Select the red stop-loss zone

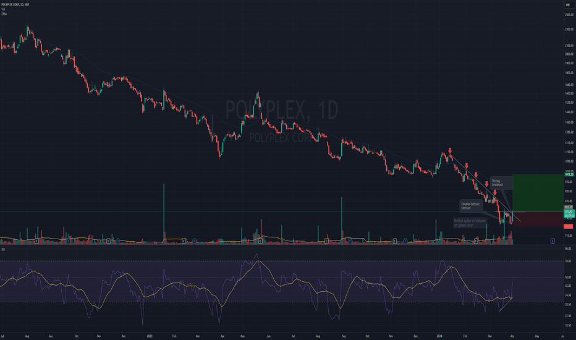coord(538,219)
